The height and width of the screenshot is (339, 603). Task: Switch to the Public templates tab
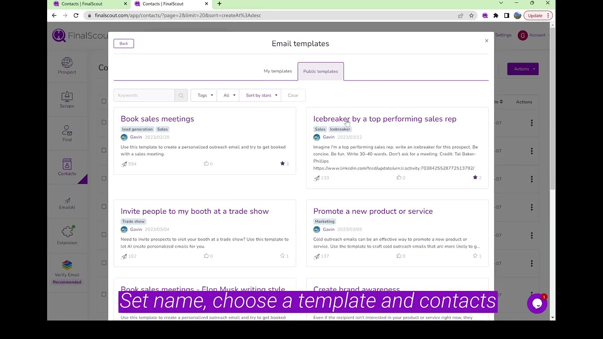click(x=320, y=72)
